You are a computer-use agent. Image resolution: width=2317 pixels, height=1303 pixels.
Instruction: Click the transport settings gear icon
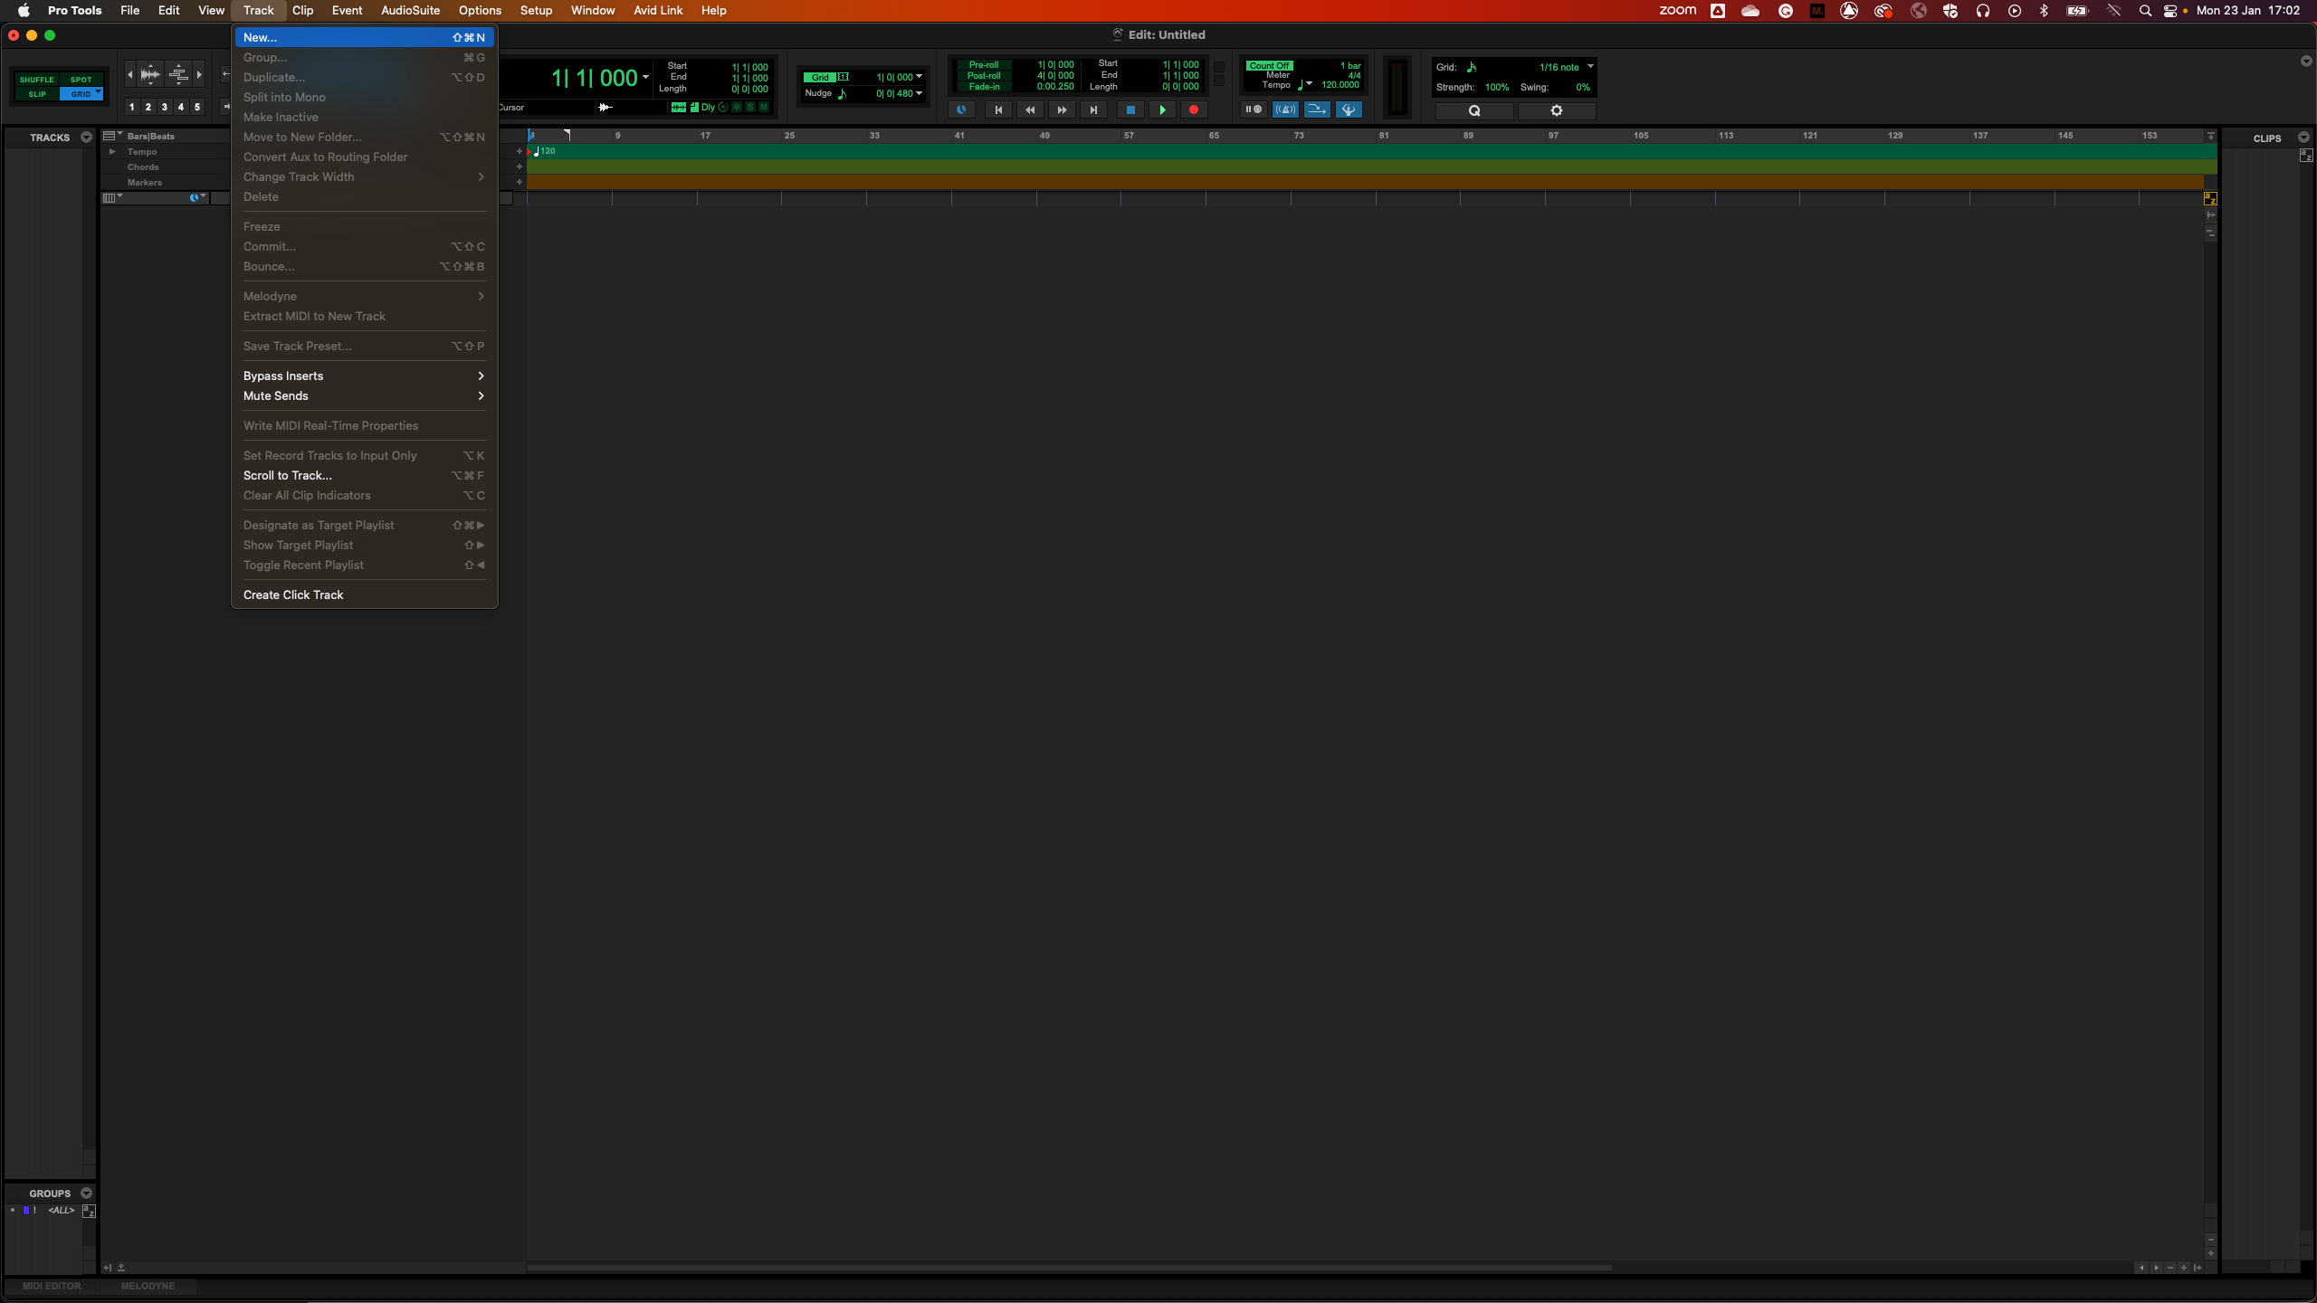(x=1556, y=110)
